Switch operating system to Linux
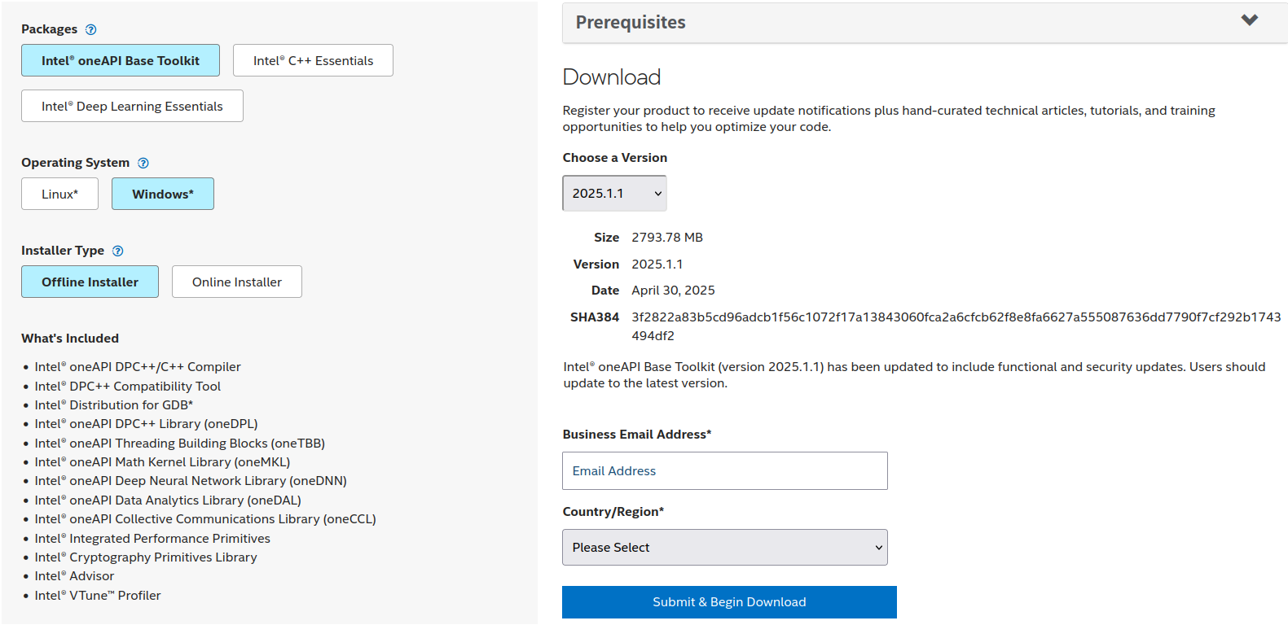This screenshot has height=625, width=1288. (59, 194)
